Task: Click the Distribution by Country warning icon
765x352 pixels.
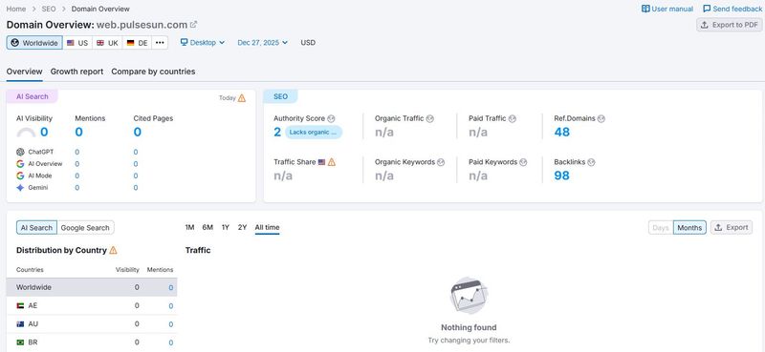Action: point(113,250)
